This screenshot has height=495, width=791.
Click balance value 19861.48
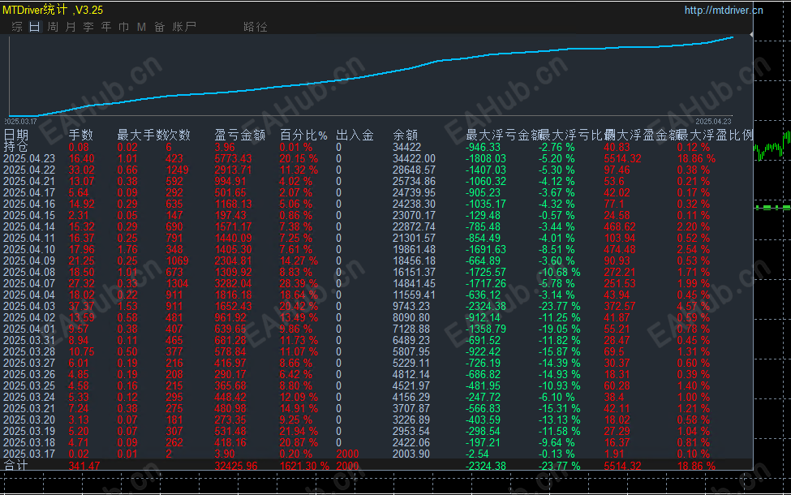point(415,249)
